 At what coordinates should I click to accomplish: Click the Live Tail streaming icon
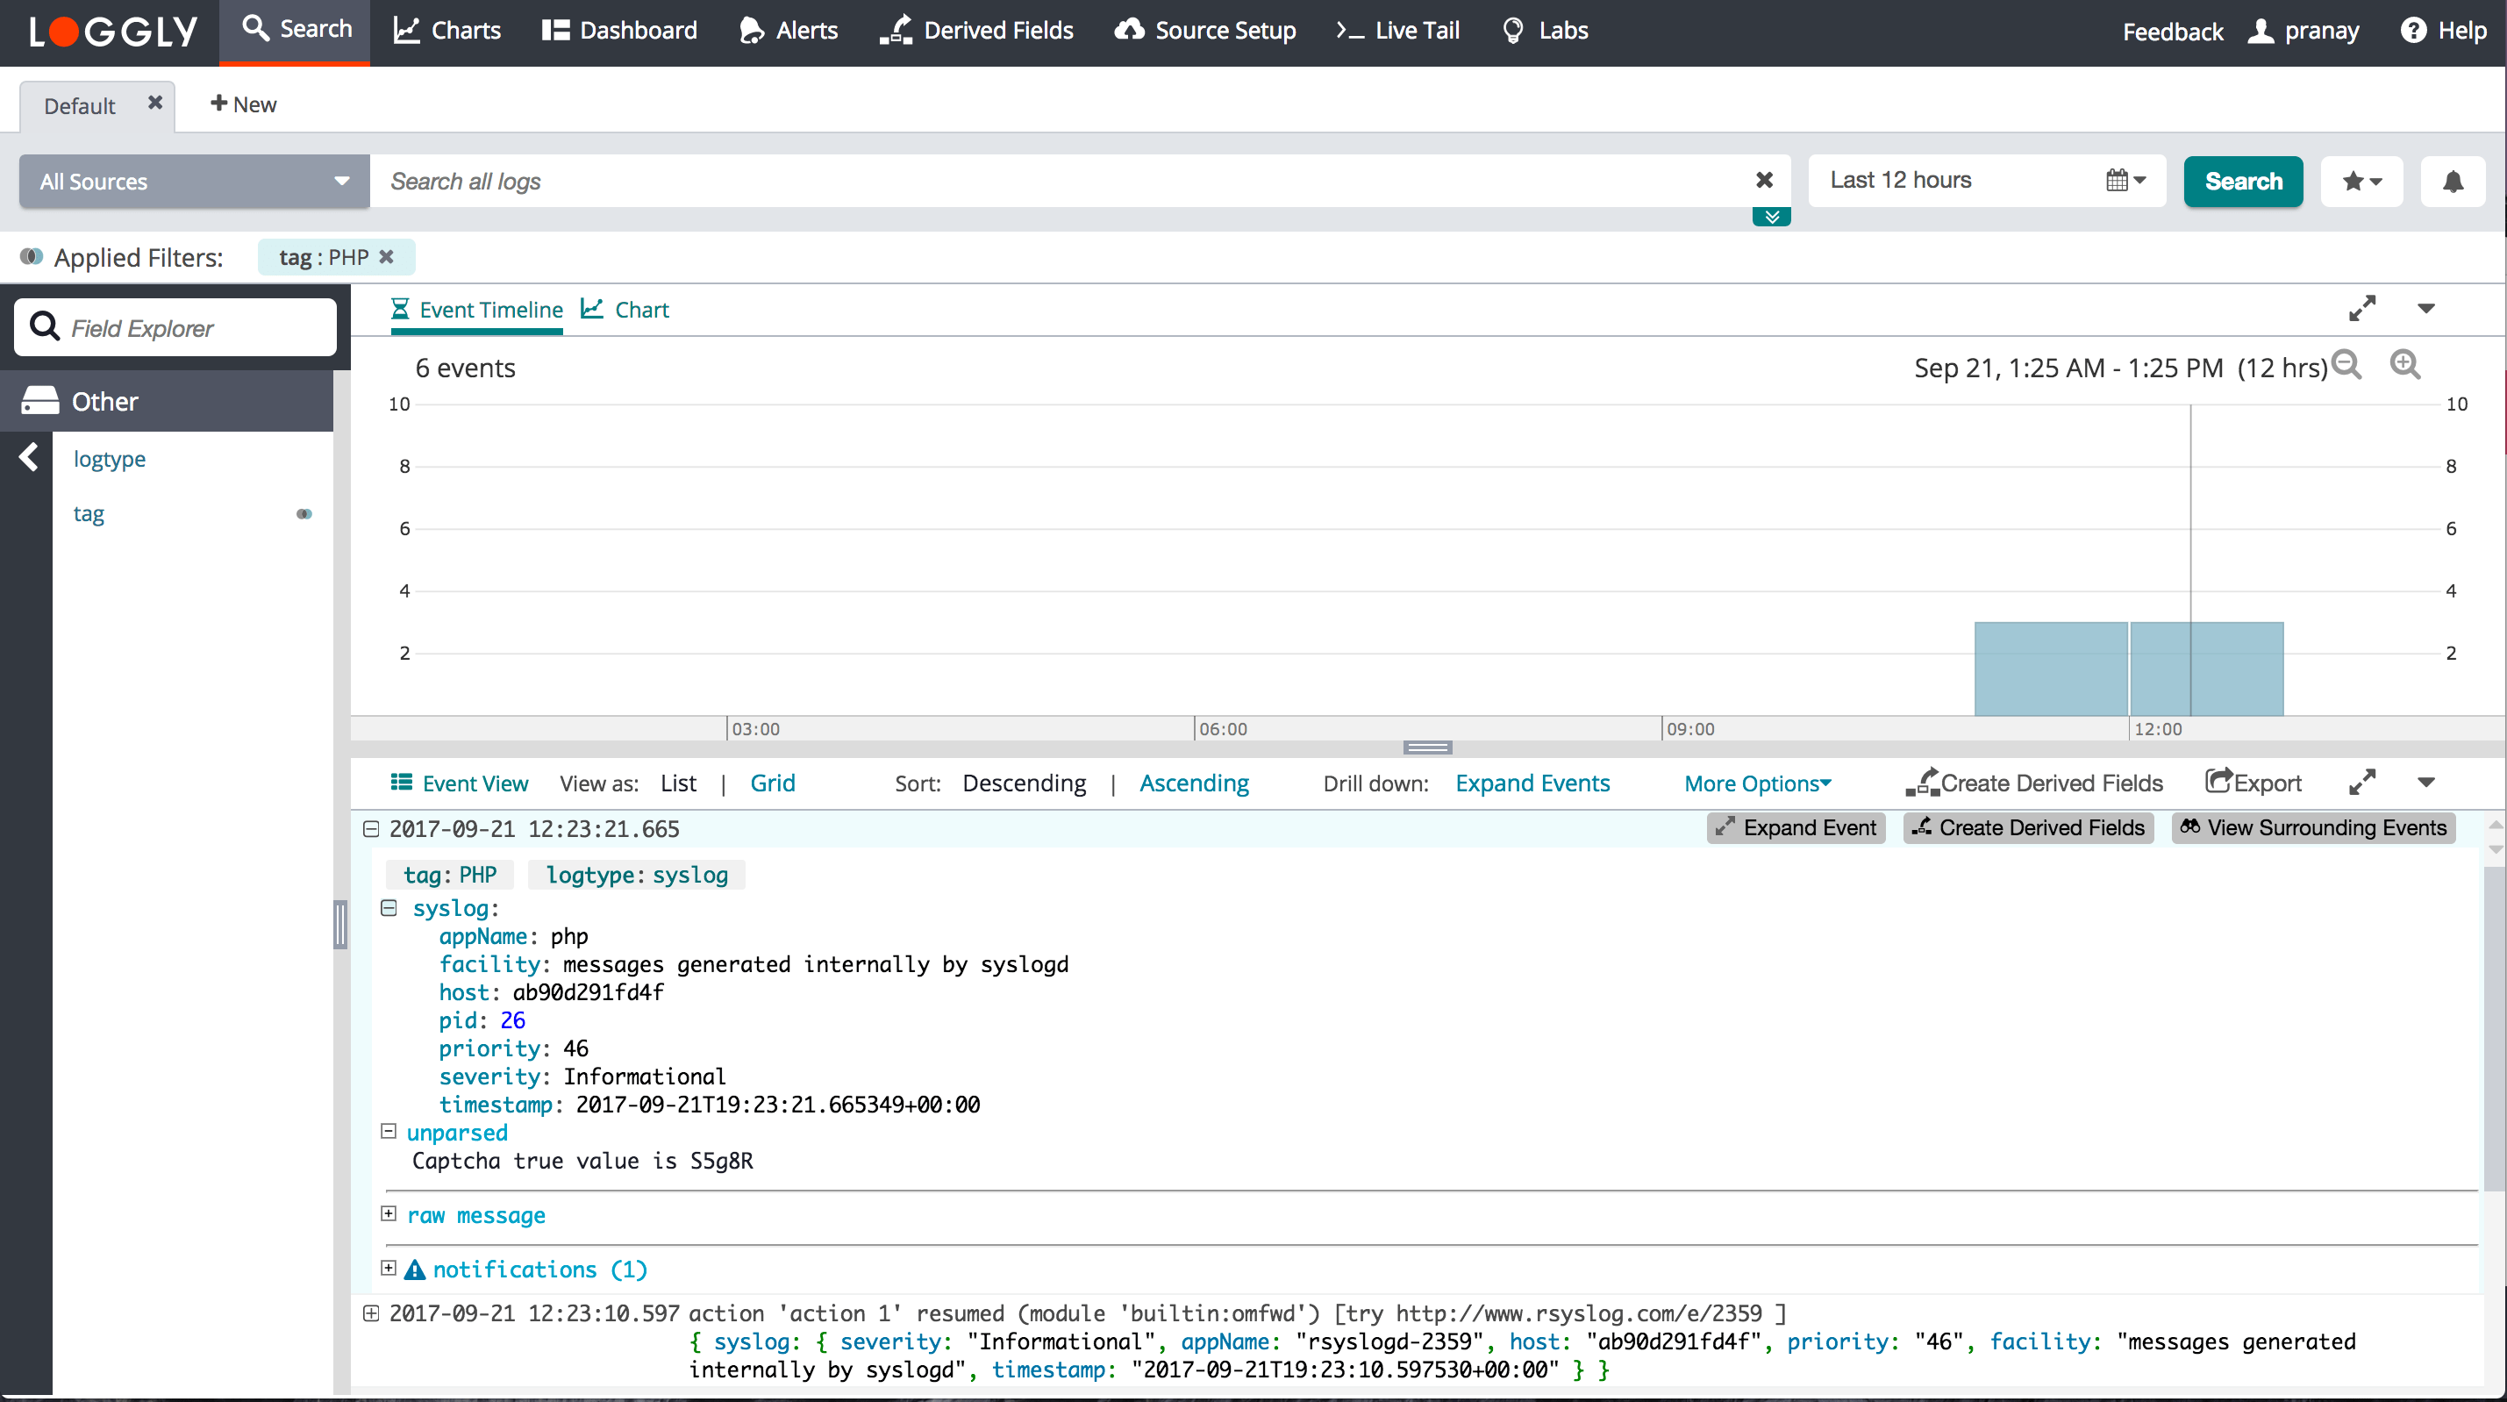pos(1350,29)
